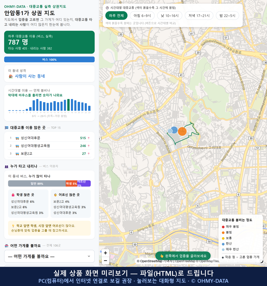Click 보문2교 4% under 어르신 많은 곳
This screenshot has height=286, width=267.
tap(61, 202)
